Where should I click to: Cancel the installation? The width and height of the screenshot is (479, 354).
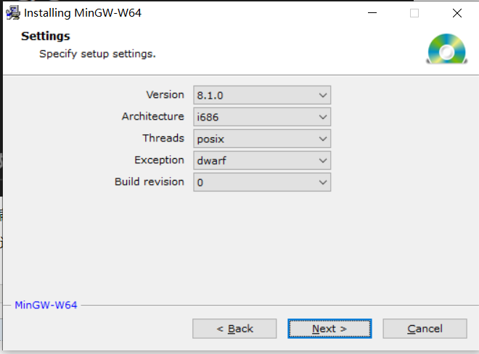click(x=425, y=329)
